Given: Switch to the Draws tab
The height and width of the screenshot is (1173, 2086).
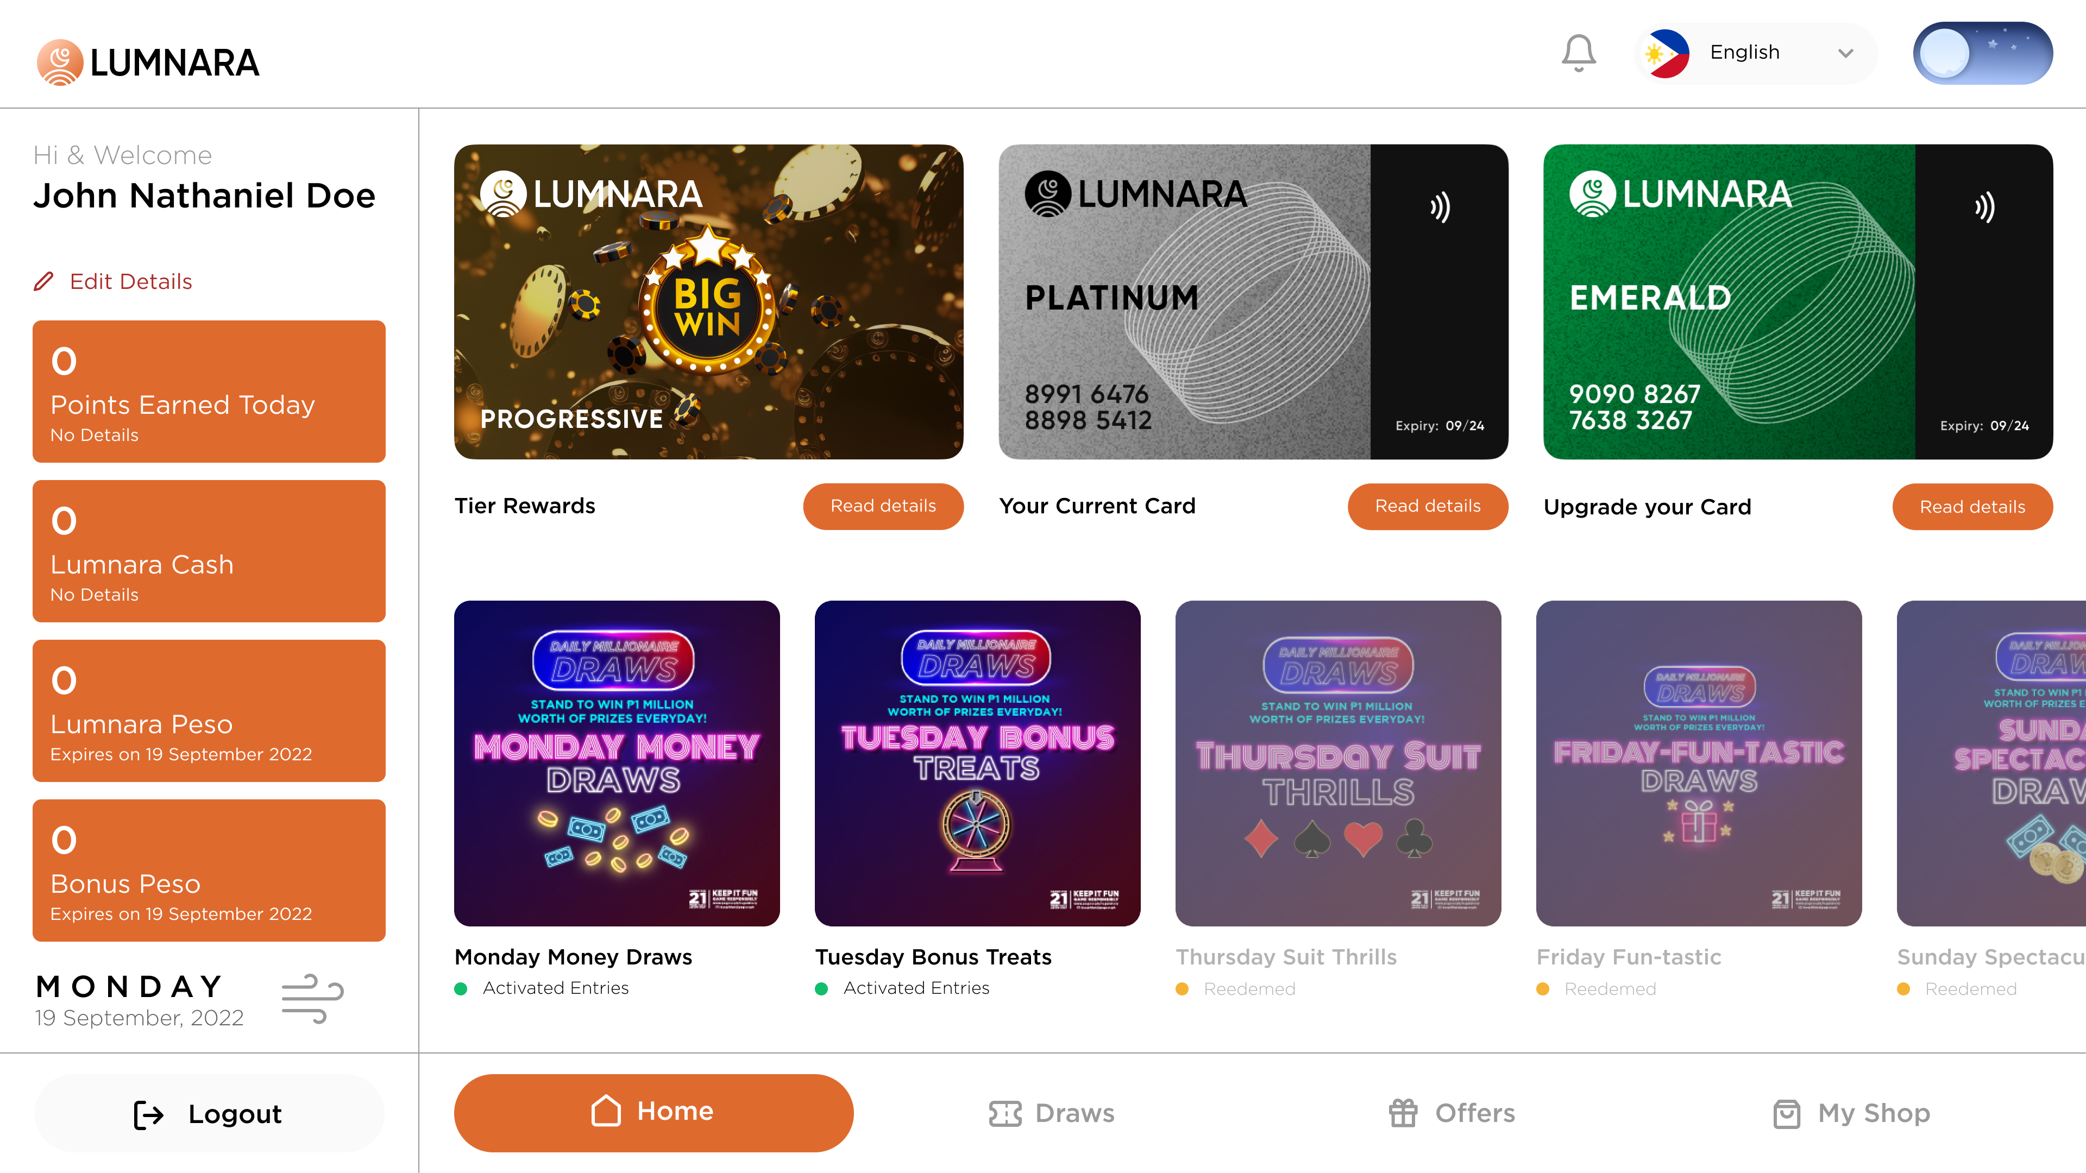Looking at the screenshot, I should click(x=1051, y=1113).
